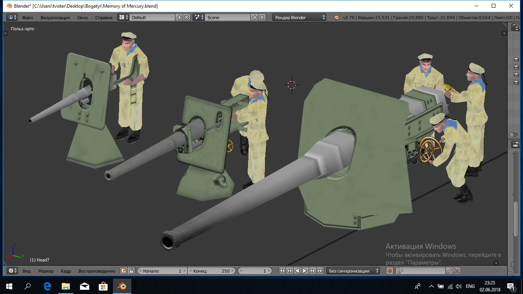The width and height of the screenshot is (523, 294).
Task: Jump to the last frame in timeline
Action: point(320,271)
